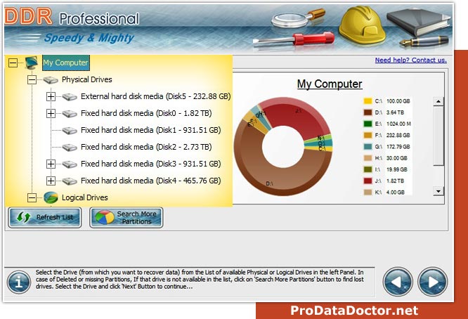This screenshot has height=319, width=468.
Task: Click the Logical Drives globe icon
Action: (x=51, y=197)
